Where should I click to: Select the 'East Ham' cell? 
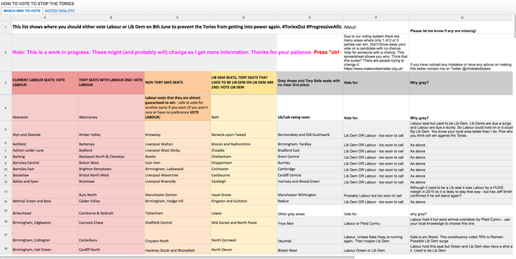[178, 162]
